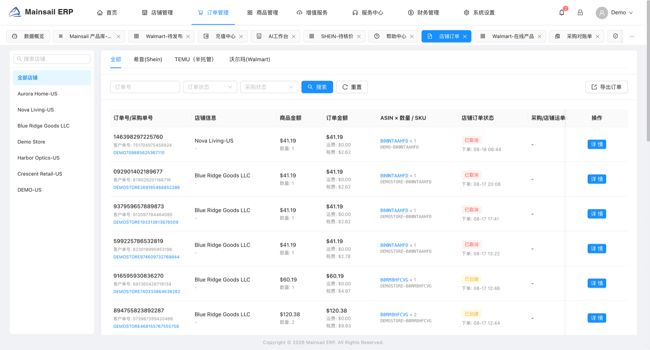
Task: Focus the 订单号 input field
Action: (145, 87)
